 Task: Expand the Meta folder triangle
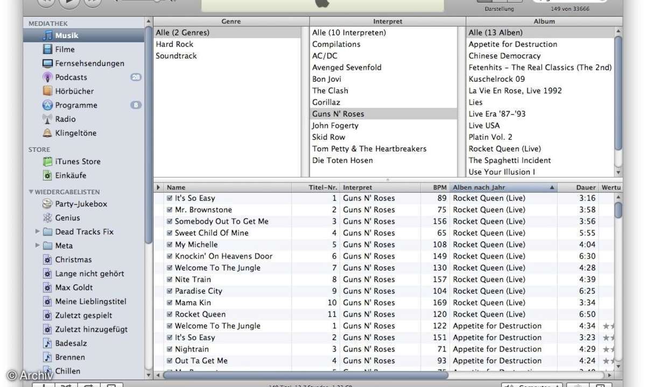pyautogui.click(x=37, y=246)
